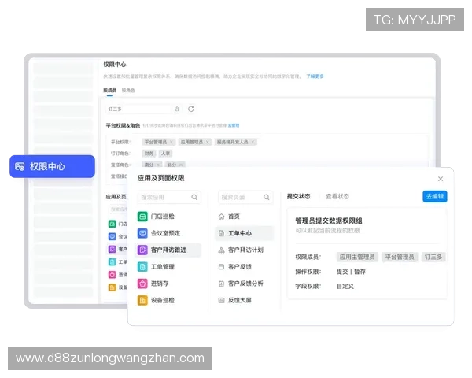Click the 财务 role tag
The height and width of the screenshot is (378, 472).
[149, 154]
